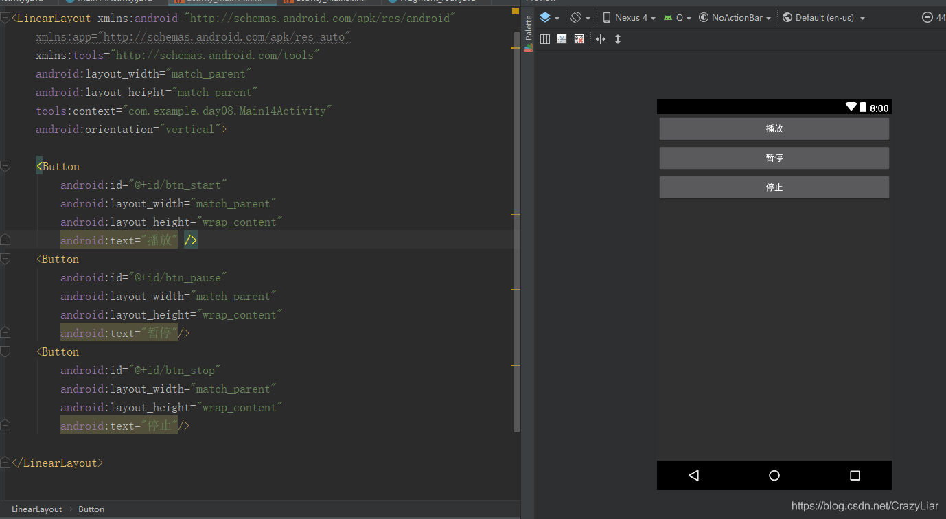Click the Wi-Fi icon in preview status bar

coord(851,106)
